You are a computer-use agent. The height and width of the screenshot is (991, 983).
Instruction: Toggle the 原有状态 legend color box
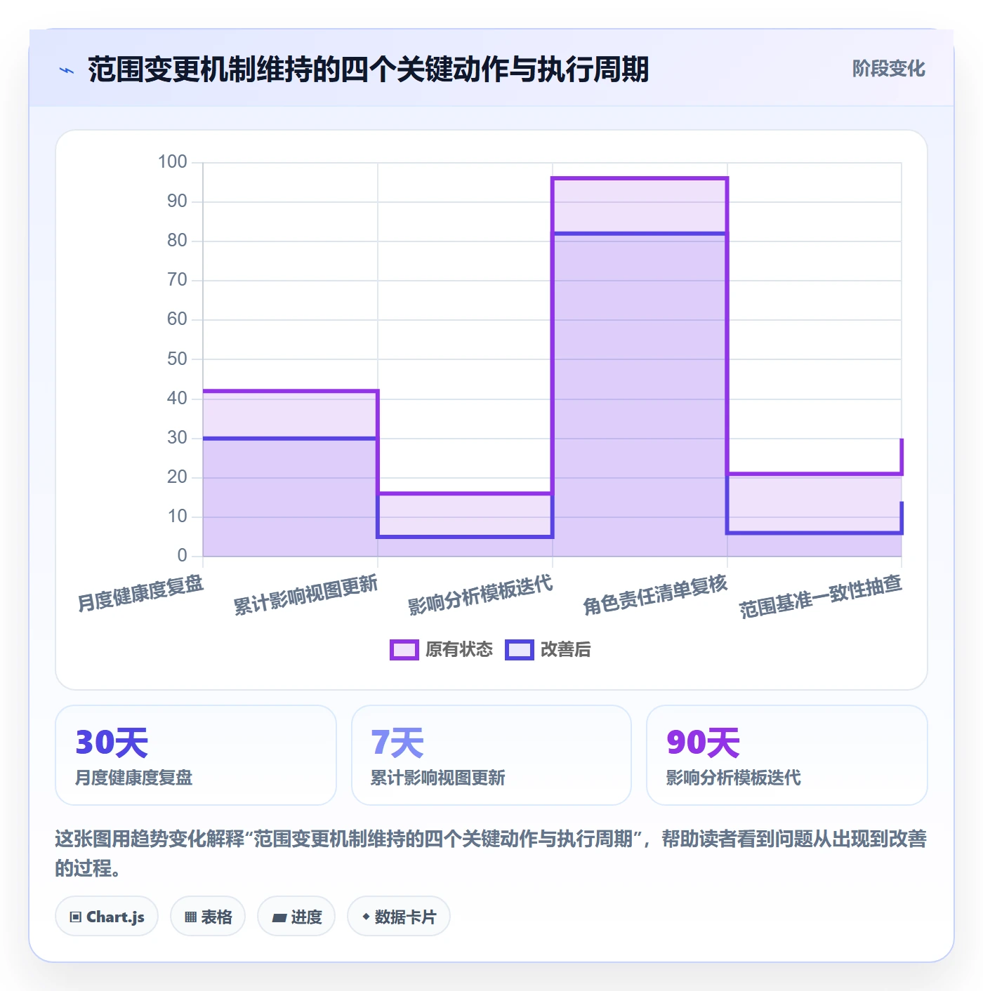404,650
